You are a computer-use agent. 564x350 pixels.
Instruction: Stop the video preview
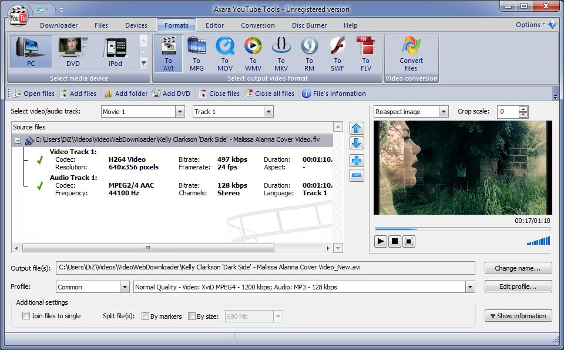pyautogui.click(x=394, y=241)
